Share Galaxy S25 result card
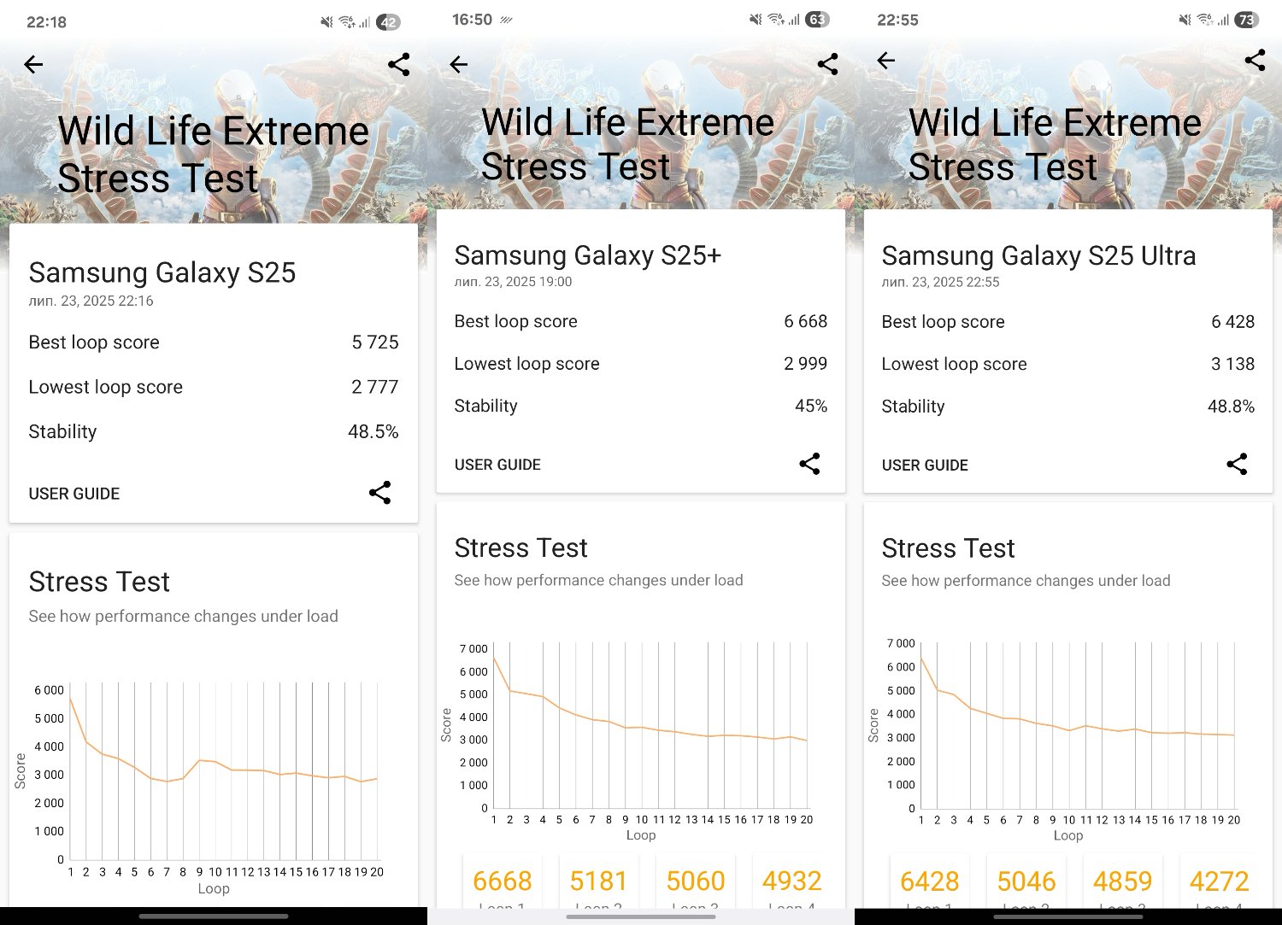This screenshot has height=925, width=1282. coord(379,492)
